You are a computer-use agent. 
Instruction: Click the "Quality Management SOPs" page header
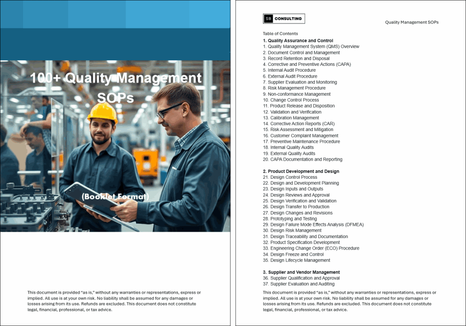[x=412, y=22]
